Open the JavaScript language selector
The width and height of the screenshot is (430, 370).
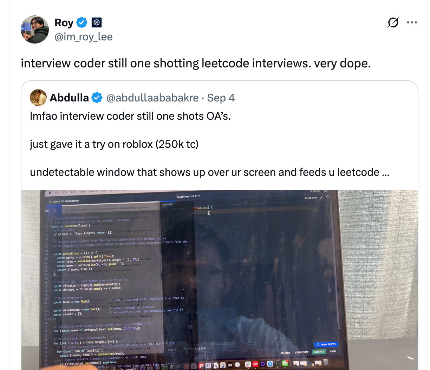311,198
